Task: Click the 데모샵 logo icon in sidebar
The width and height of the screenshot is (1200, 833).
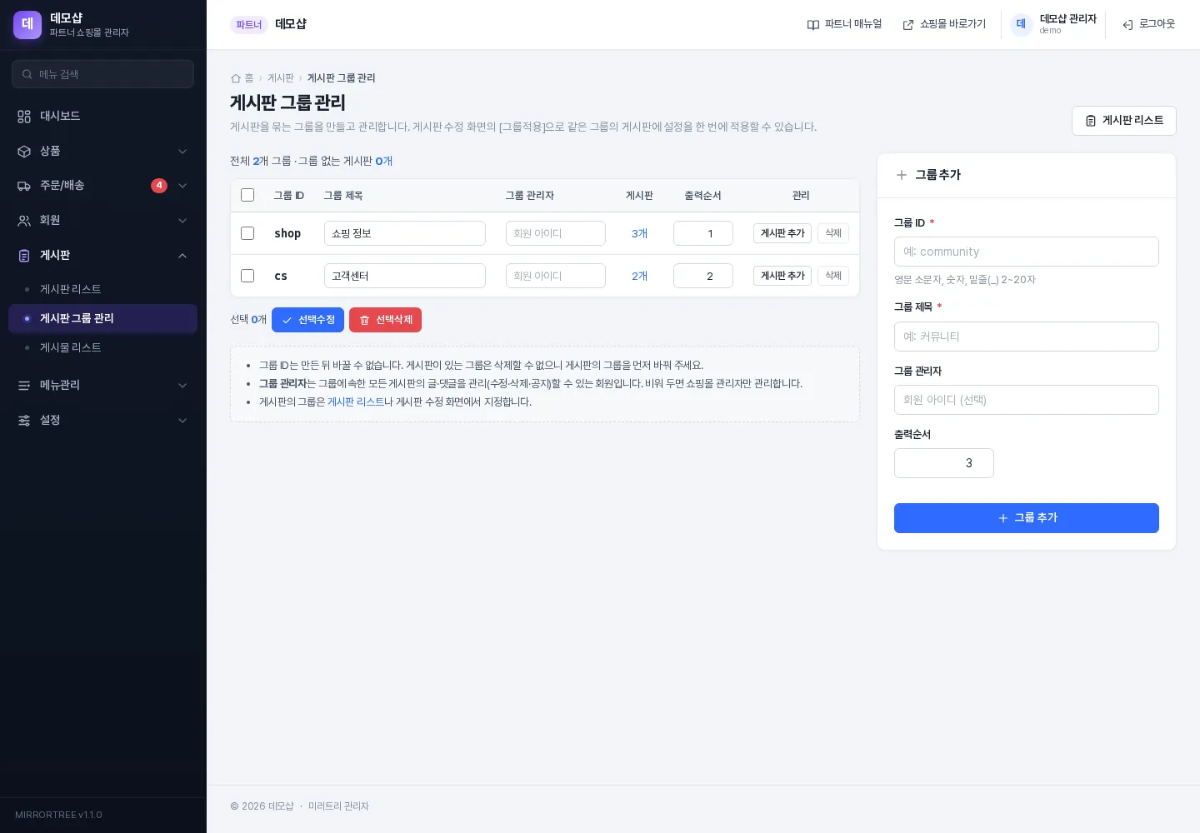Action: pos(27,25)
